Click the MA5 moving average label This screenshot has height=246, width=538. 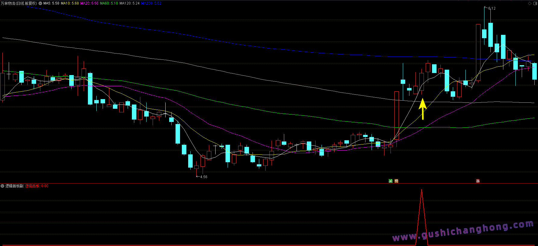click(51, 3)
